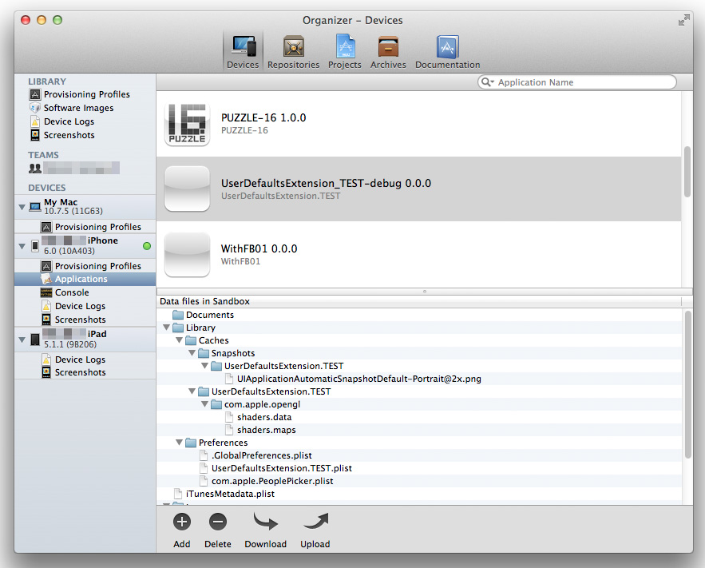Click the search magnifier icon
The height and width of the screenshot is (568, 705).
tap(487, 82)
